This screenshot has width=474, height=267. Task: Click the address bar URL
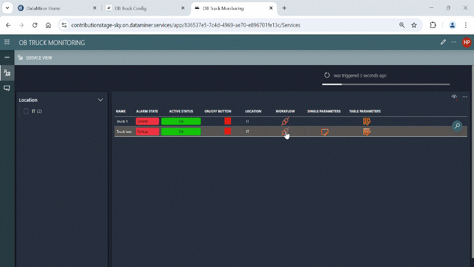(186, 25)
